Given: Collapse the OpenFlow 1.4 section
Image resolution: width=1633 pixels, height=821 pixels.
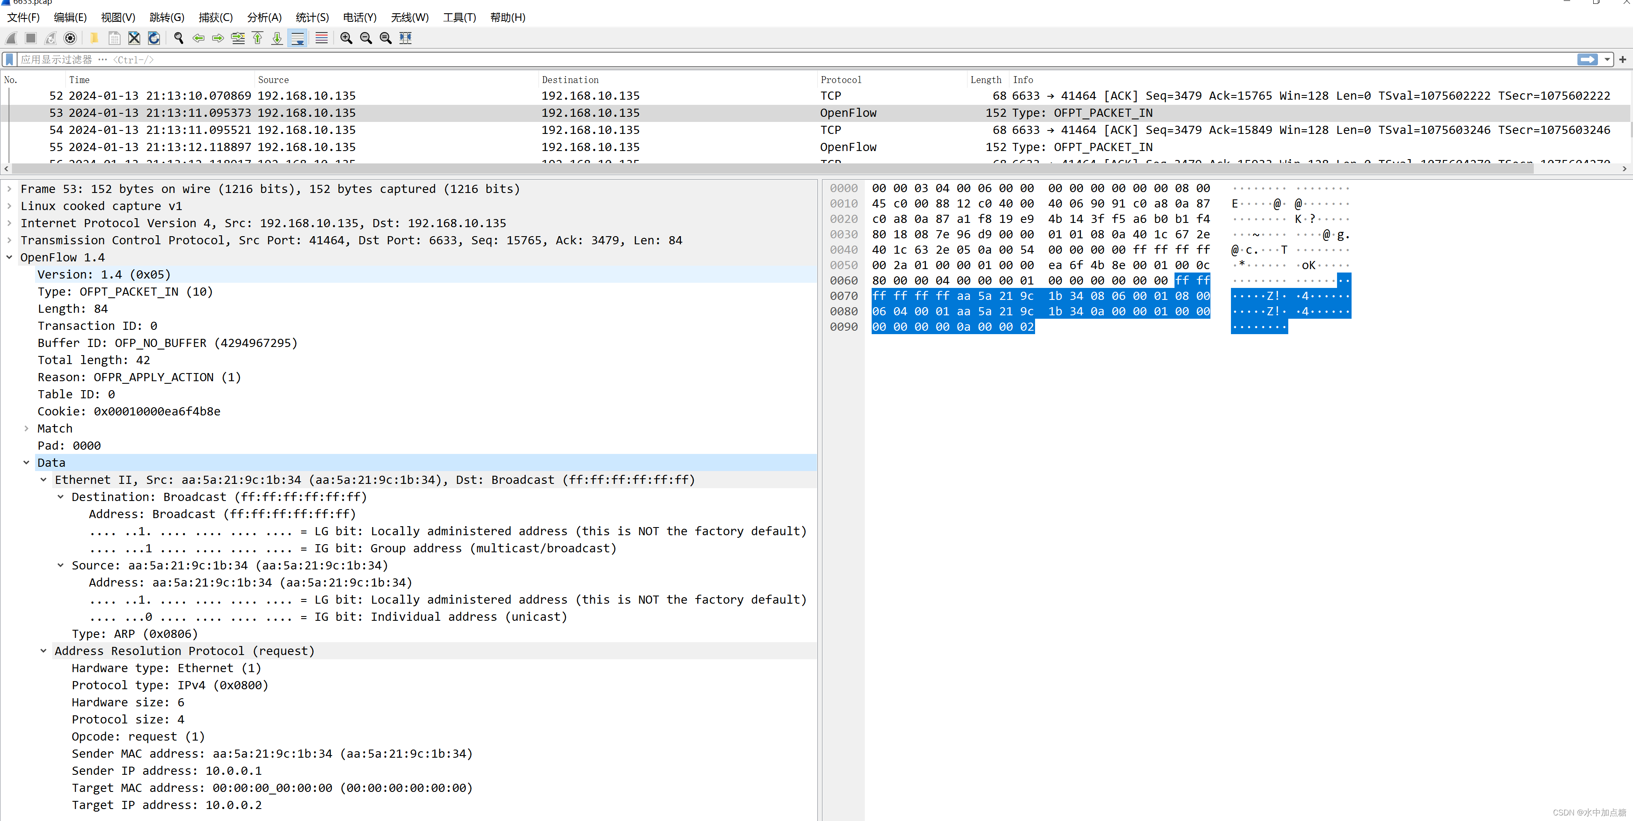Looking at the screenshot, I should (9, 258).
